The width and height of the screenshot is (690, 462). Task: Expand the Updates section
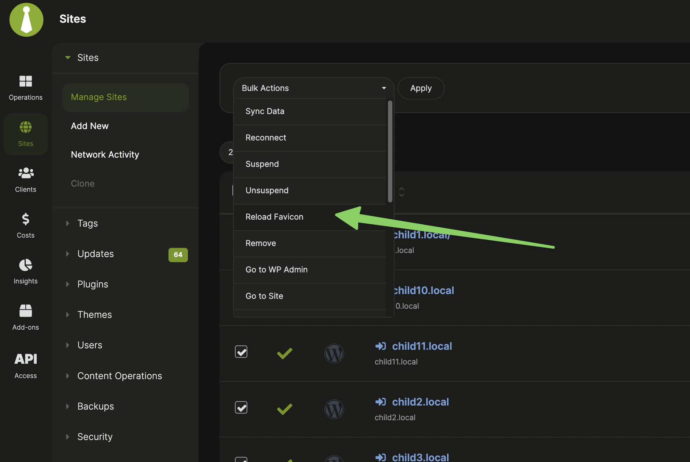point(125,254)
